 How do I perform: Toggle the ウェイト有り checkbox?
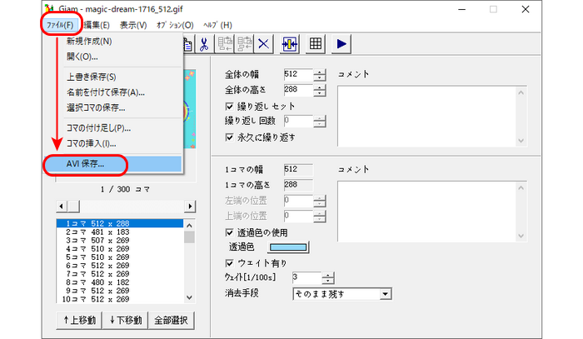[x=229, y=263]
